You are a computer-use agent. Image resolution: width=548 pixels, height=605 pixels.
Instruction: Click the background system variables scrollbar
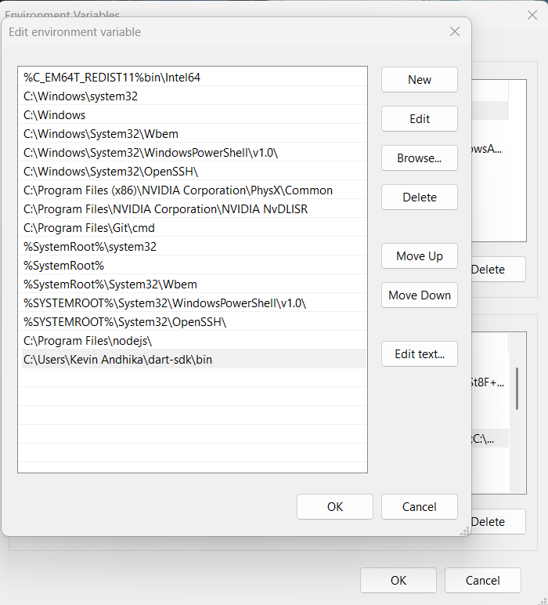tap(517, 388)
